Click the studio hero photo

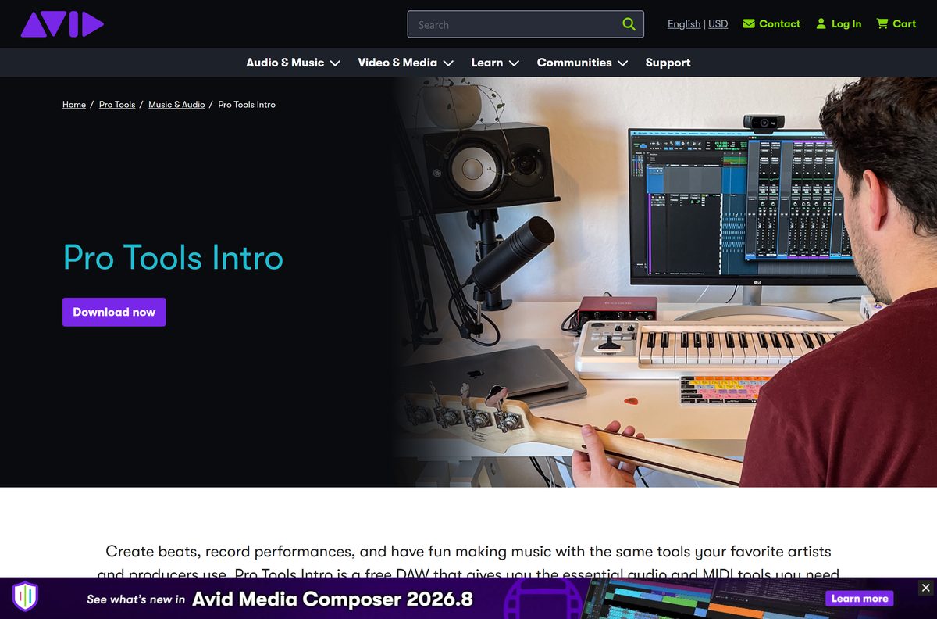click(x=664, y=281)
